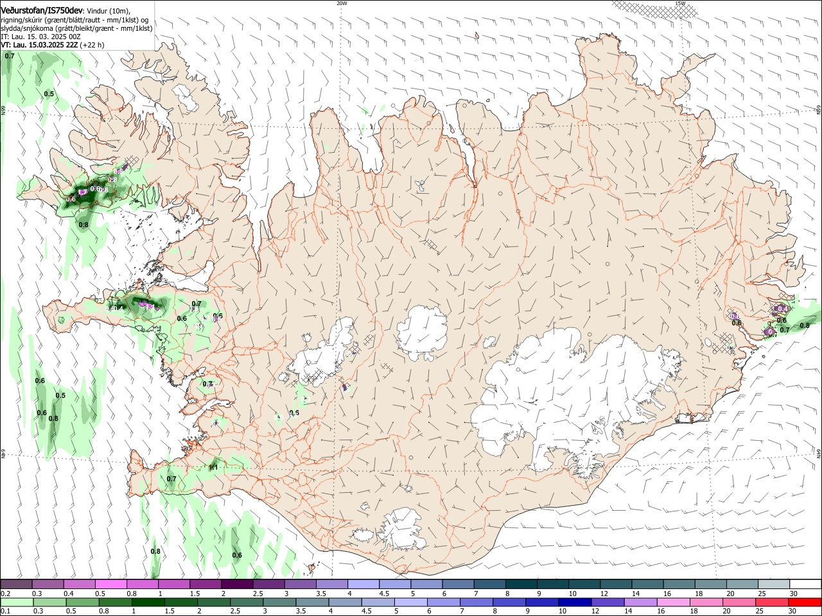The height and width of the screenshot is (616, 822).
Task: Click the white snow swatch after 30
Action: click(805, 584)
